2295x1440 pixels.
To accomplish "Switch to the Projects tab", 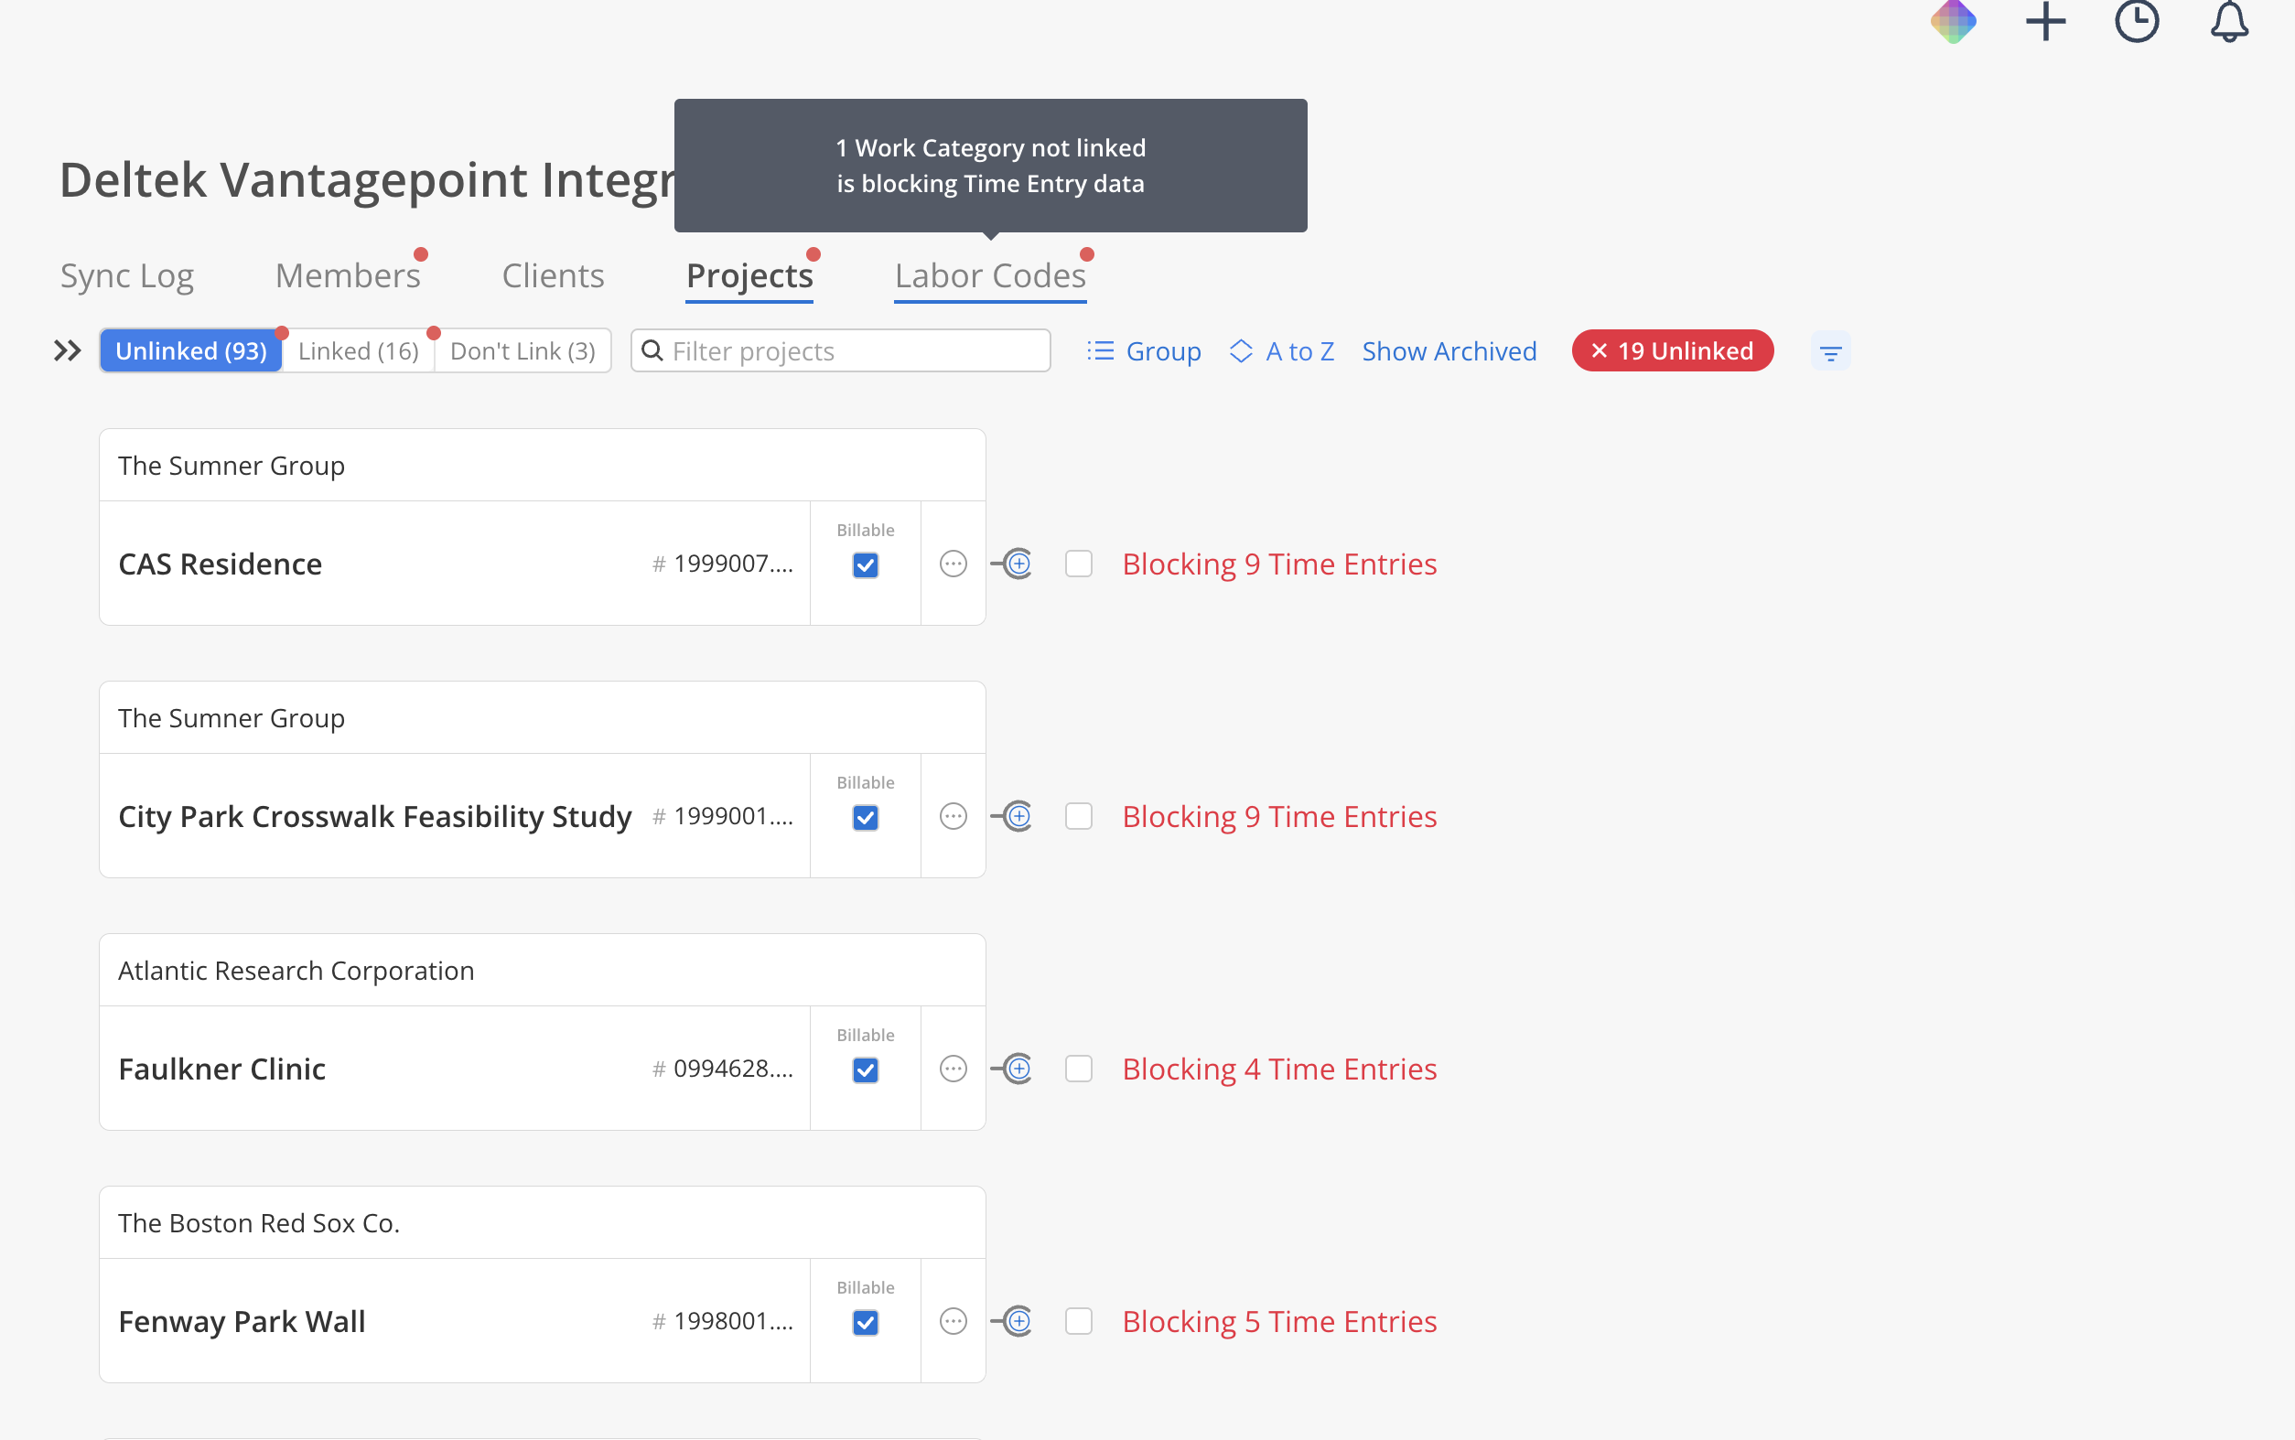I will coord(749,276).
